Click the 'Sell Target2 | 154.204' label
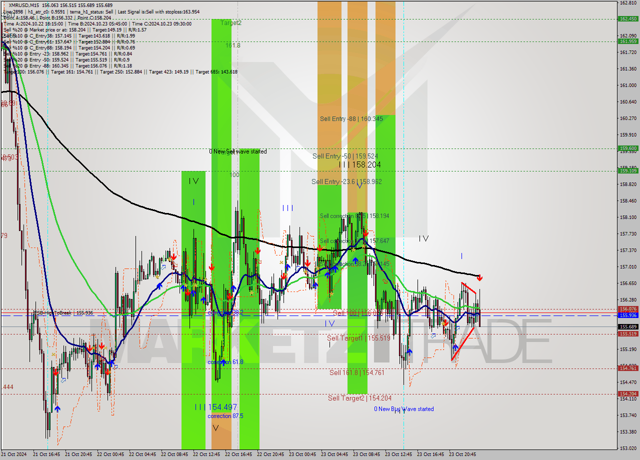 click(359, 398)
